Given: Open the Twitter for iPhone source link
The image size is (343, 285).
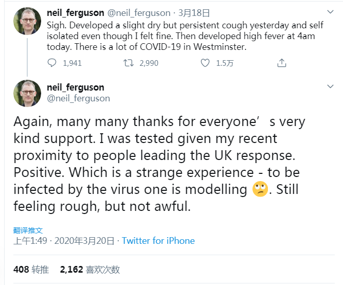Looking at the screenshot, I should 158,241.
